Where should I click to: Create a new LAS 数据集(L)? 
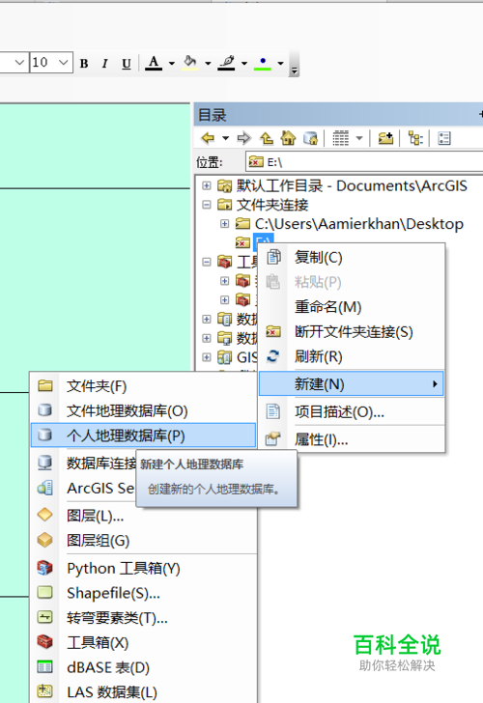(144, 692)
